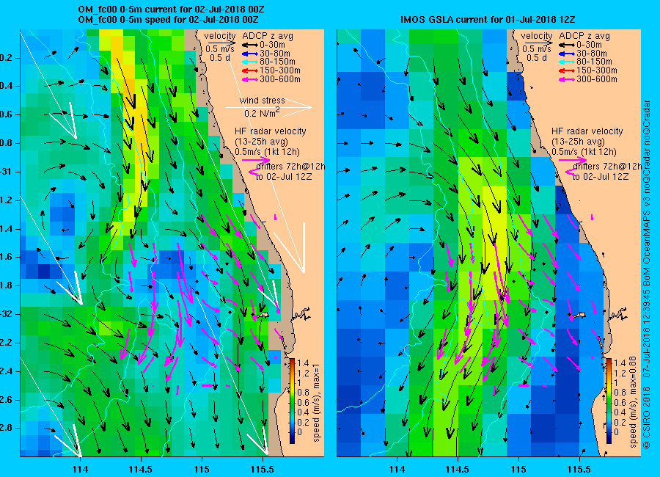Click the '0.5 d' value in right panel
Screen dimensions: 660x477
pyautogui.click(x=537, y=58)
